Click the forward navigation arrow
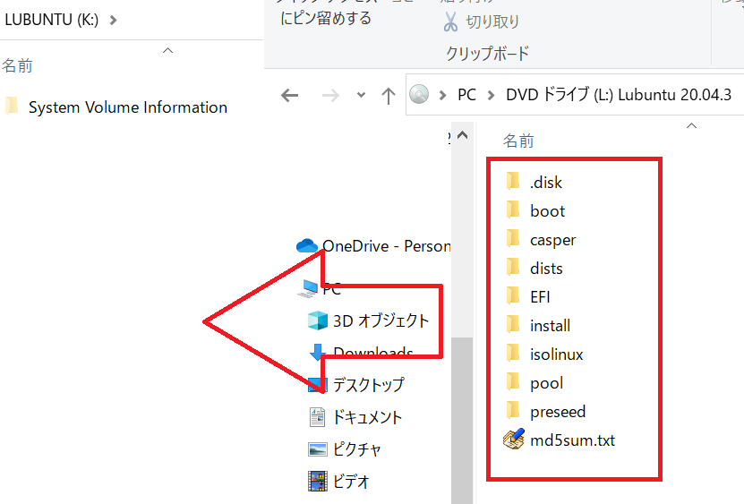744x504 pixels. click(x=330, y=96)
